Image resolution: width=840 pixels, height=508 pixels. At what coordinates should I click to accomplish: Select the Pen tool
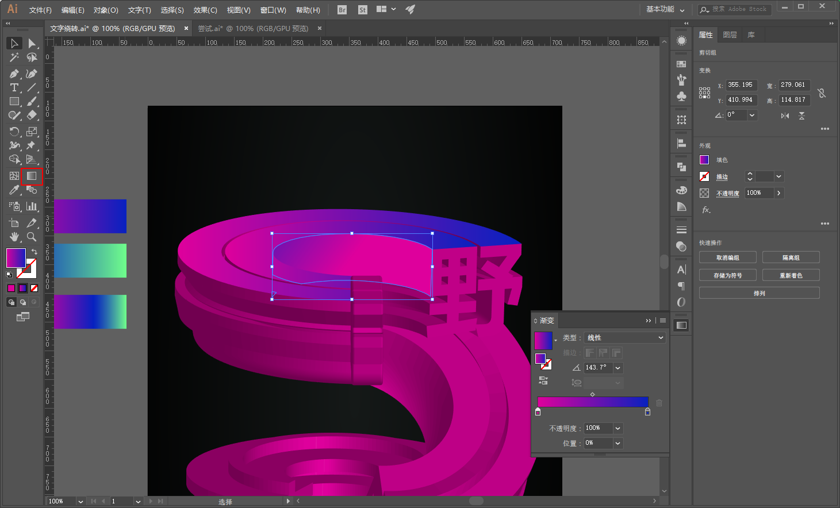point(14,74)
